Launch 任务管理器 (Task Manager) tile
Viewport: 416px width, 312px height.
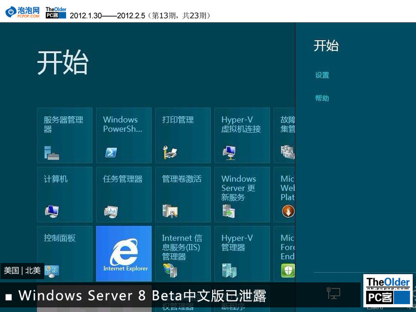(124, 195)
